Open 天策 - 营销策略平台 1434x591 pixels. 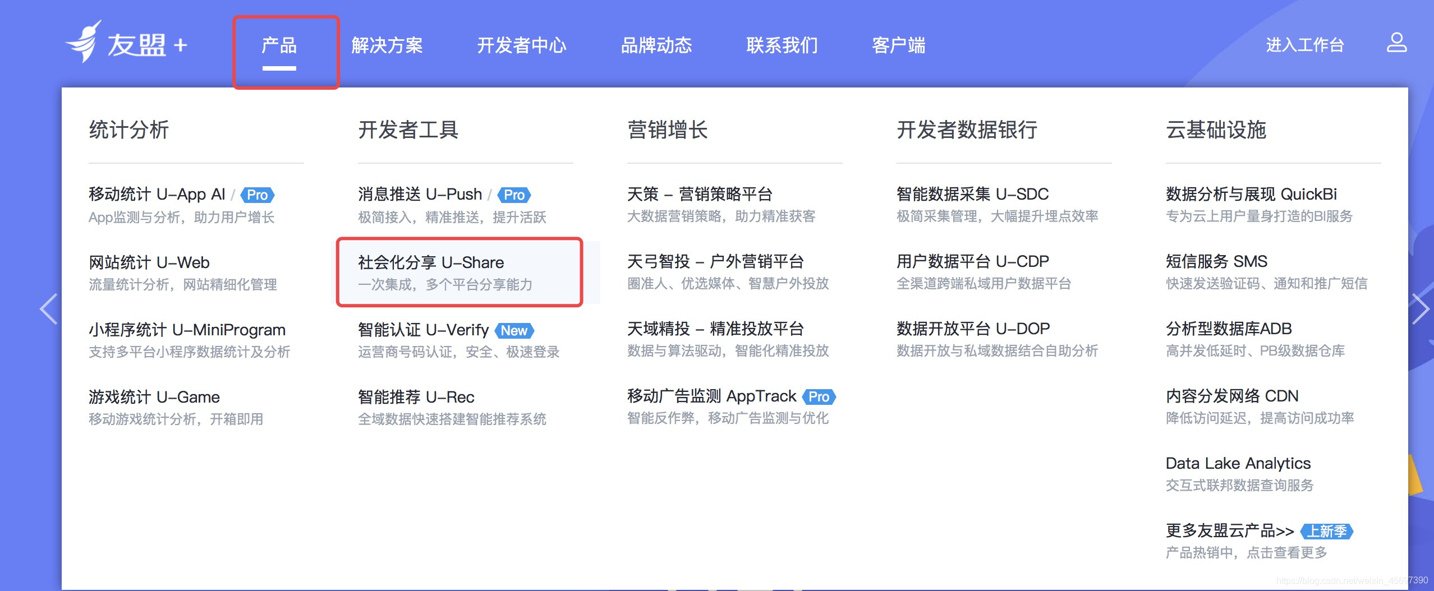point(700,194)
